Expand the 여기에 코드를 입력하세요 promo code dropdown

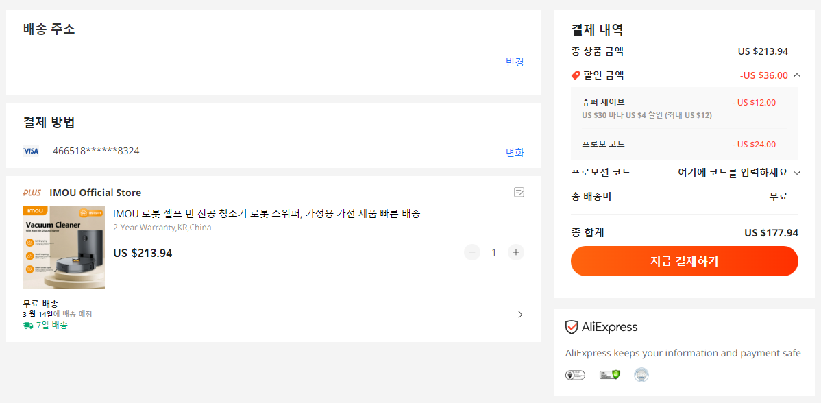(x=739, y=172)
